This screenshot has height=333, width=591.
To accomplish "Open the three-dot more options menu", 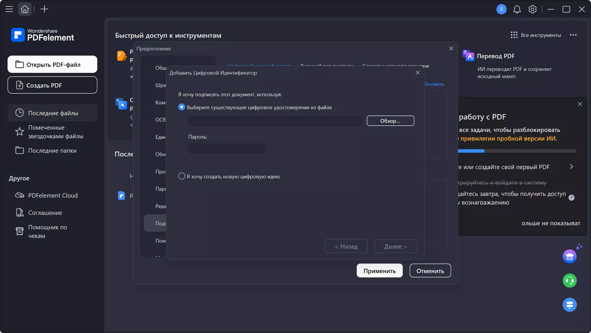I will (x=573, y=35).
